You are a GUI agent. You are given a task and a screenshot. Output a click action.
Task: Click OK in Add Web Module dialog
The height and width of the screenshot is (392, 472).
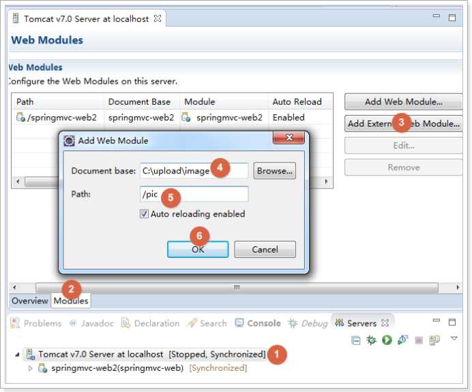click(x=198, y=249)
